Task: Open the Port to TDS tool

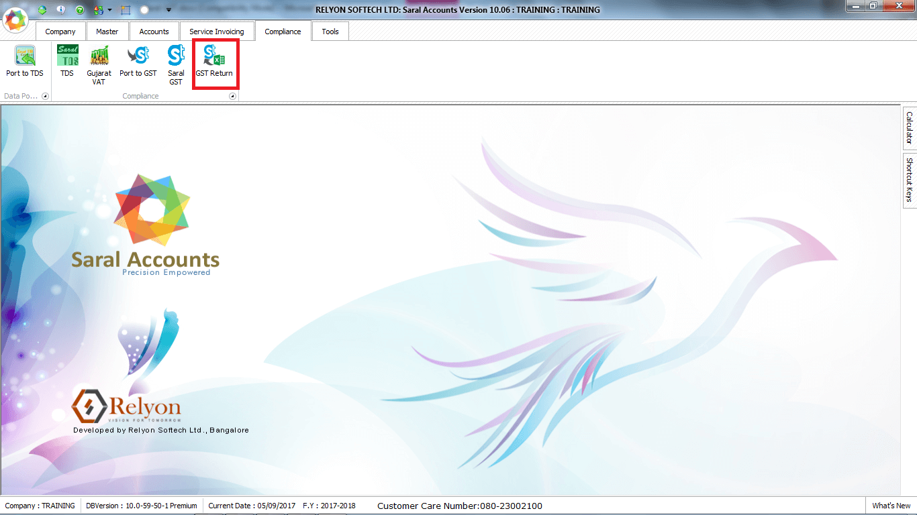Action: point(25,61)
